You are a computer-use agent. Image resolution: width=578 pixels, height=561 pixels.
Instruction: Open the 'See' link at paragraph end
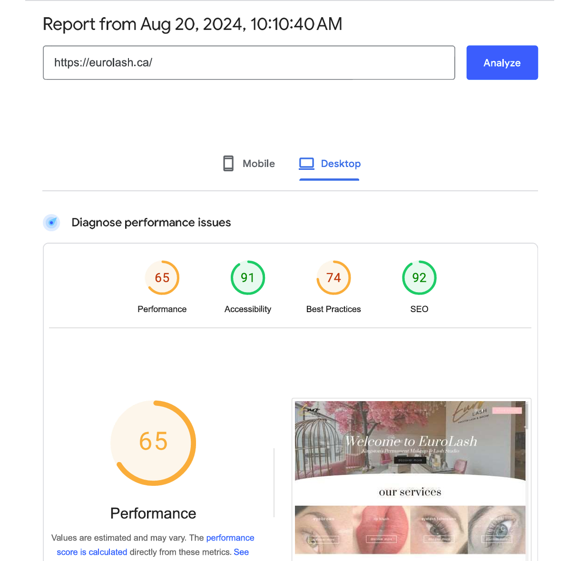[241, 552]
